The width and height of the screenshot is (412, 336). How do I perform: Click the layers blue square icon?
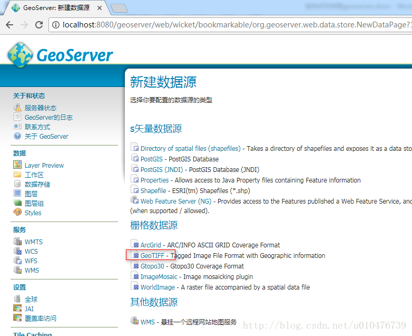(17, 193)
